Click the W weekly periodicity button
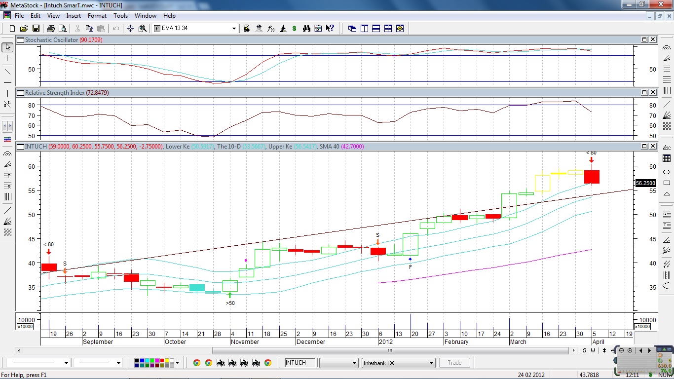 pyautogui.click(x=592, y=350)
